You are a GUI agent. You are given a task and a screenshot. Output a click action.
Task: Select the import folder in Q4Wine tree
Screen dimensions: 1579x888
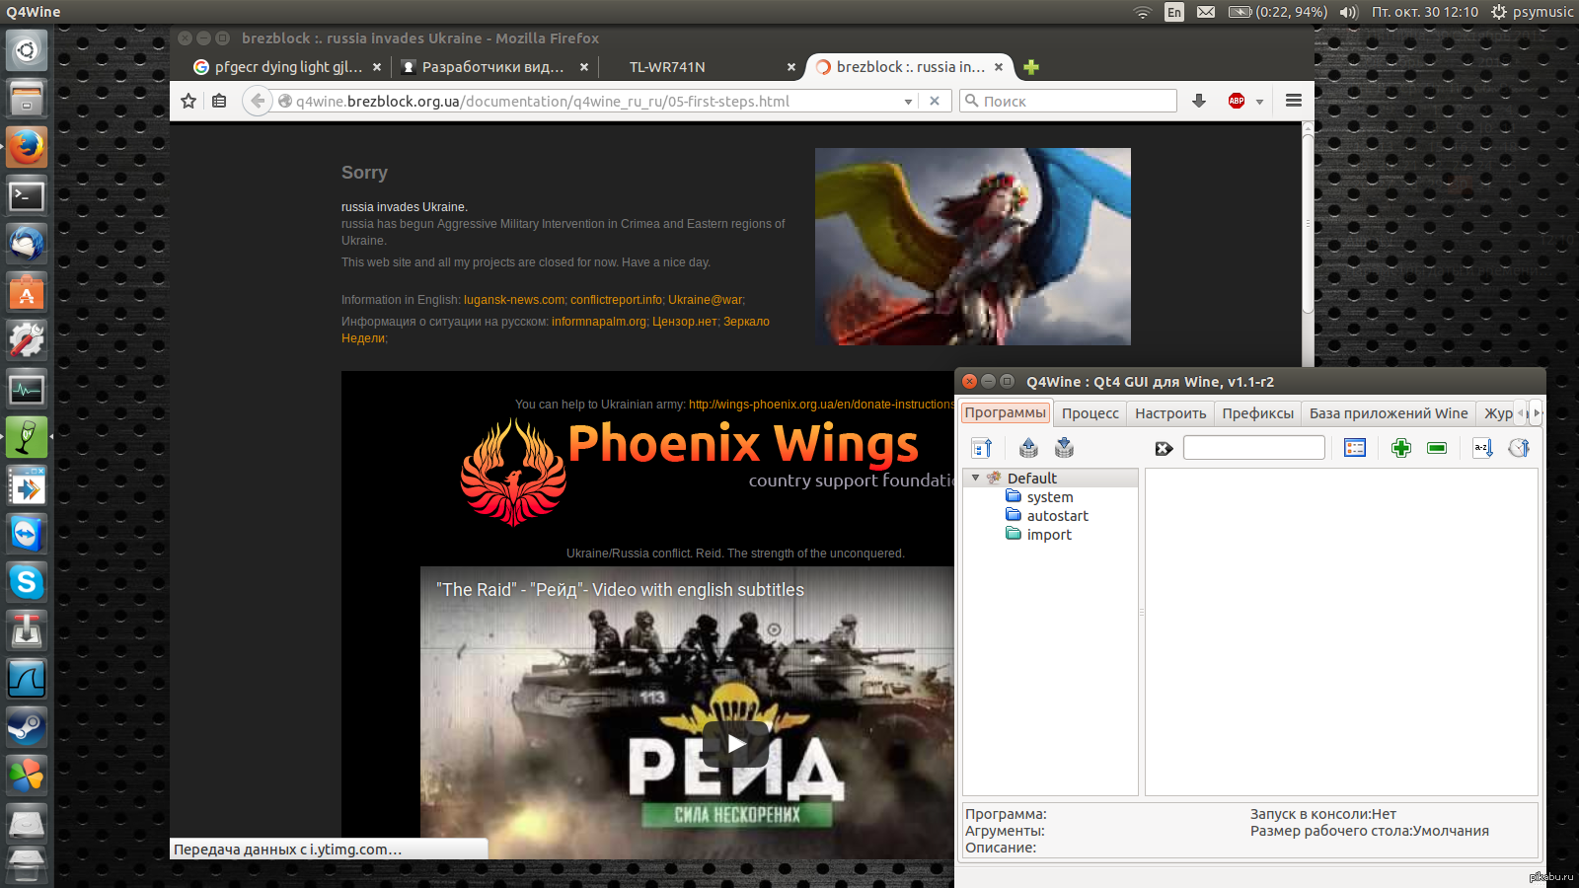(x=1049, y=535)
